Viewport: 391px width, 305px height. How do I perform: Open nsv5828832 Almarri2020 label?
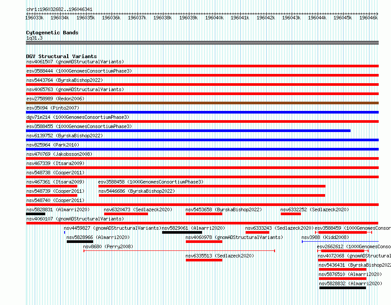[x=351, y=283]
